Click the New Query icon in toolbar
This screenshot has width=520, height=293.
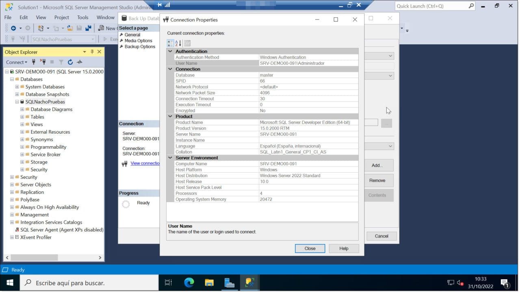tap(101, 28)
